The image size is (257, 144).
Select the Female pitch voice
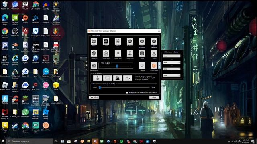pyautogui.click(x=106, y=53)
